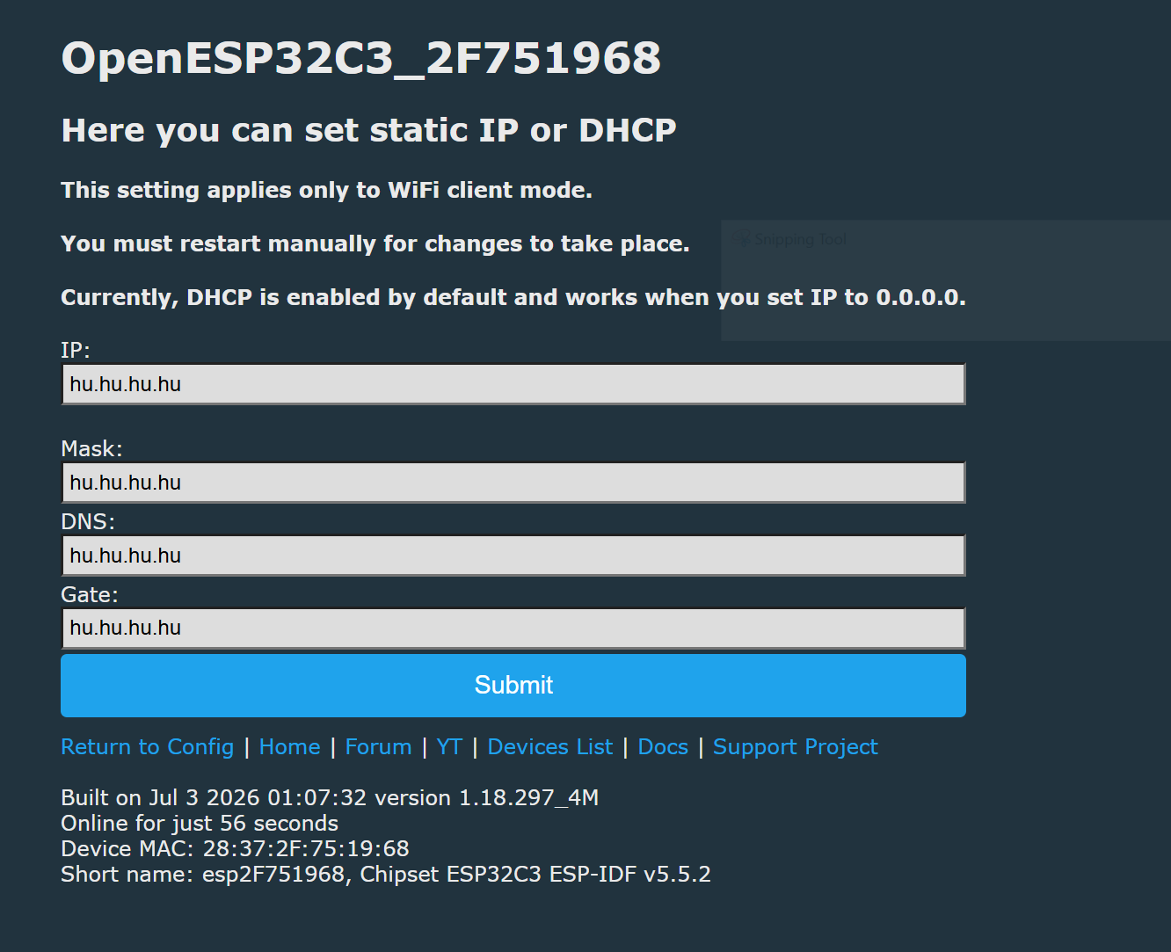Open the Forum link
The height and width of the screenshot is (952, 1171).
pos(378,747)
